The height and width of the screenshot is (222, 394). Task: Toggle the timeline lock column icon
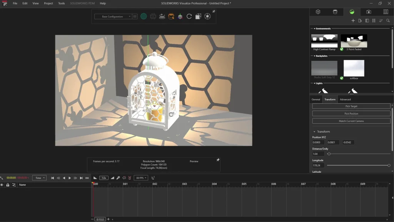pos(8,185)
